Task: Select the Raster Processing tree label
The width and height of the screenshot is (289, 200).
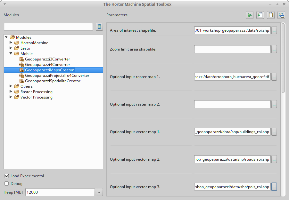Action: point(37,92)
